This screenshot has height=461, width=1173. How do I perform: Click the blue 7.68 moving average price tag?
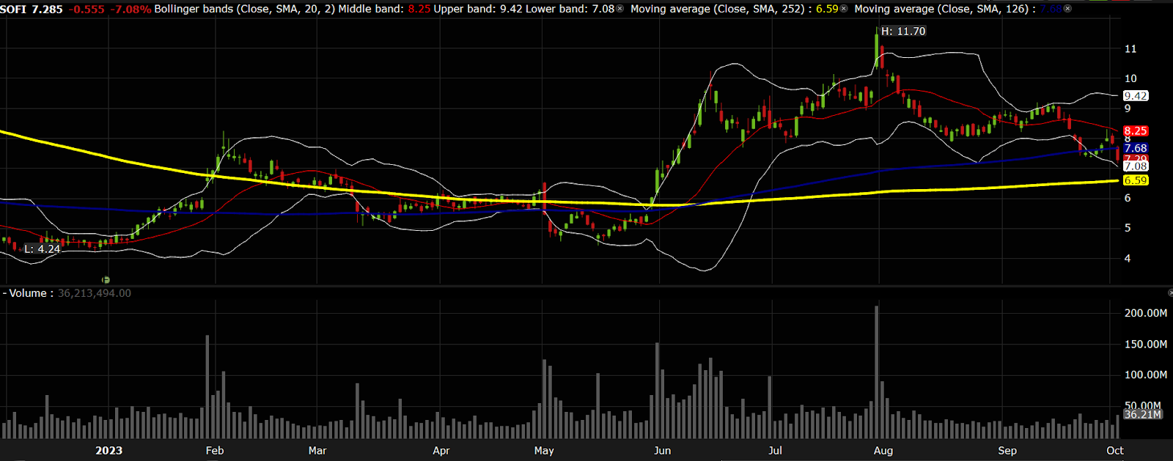1136,148
